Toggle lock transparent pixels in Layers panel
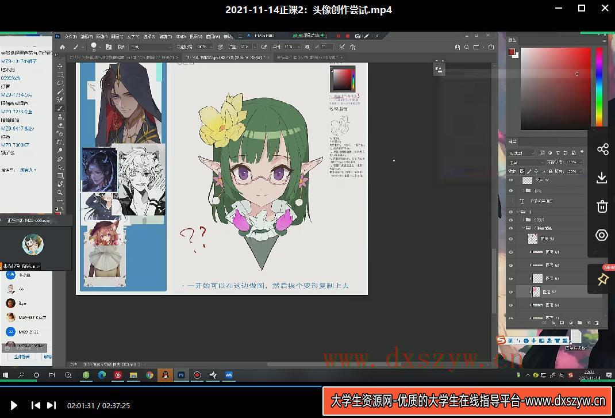 pos(522,171)
